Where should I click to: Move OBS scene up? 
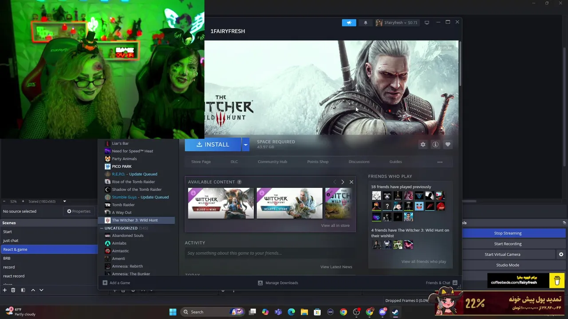(33, 290)
